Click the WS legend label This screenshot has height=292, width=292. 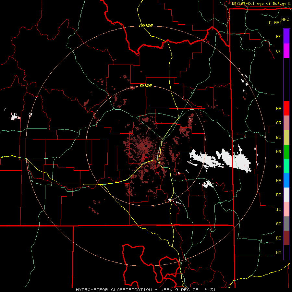[279, 181]
